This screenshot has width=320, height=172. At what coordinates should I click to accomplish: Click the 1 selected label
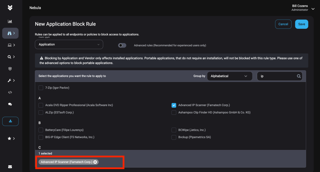pos(45,154)
